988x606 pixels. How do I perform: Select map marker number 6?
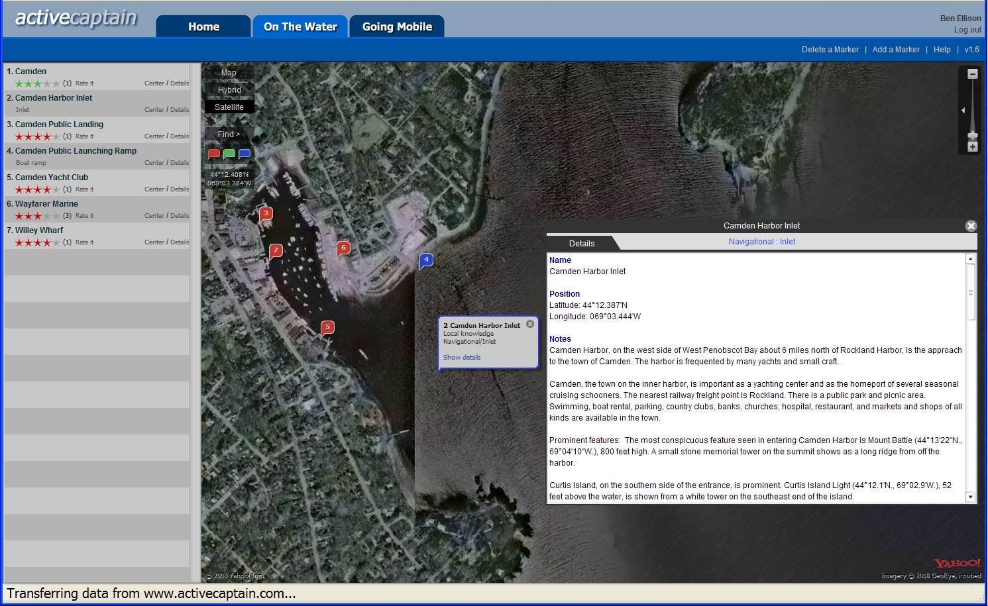coord(343,248)
